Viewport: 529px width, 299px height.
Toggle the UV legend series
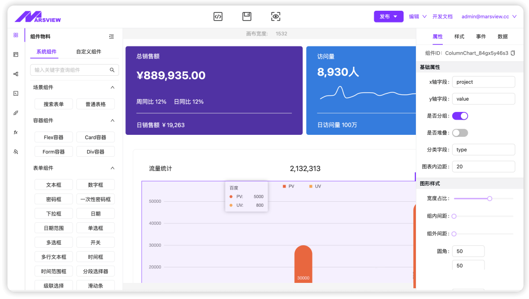click(315, 186)
